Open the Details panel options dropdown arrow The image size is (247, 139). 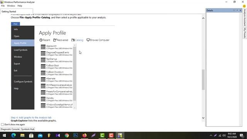pyautogui.click(x=234, y=10)
